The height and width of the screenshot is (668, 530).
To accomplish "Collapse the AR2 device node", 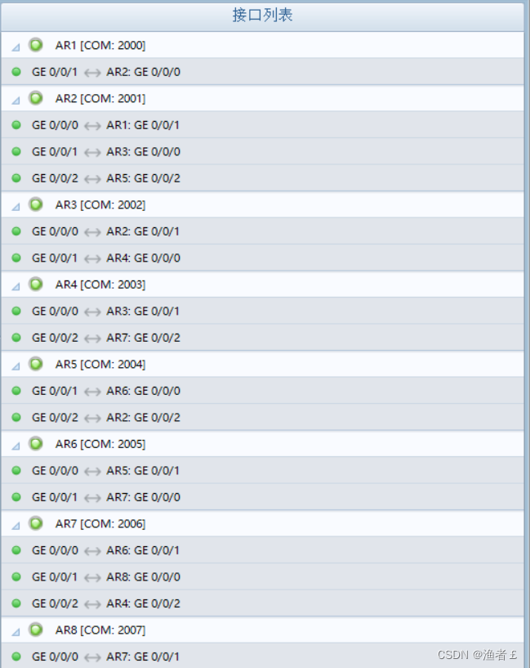I will 16,101.
